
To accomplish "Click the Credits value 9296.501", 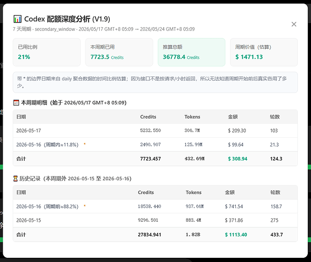I will [148, 220].
